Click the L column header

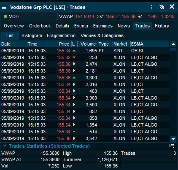(74, 44)
